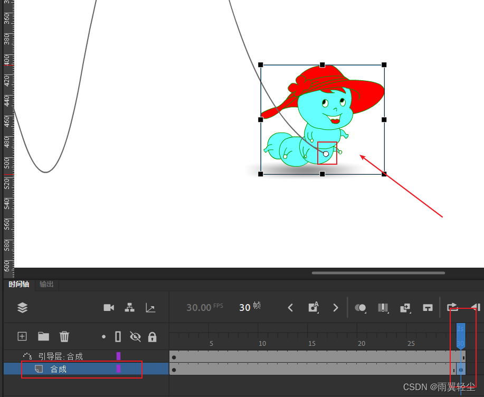Click the blue playhead at frame 30

tap(461, 336)
